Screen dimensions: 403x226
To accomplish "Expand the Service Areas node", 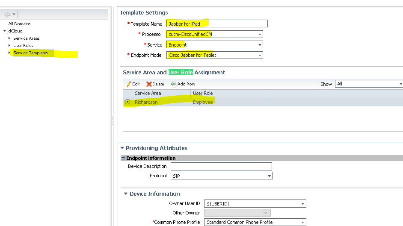I will [9, 38].
